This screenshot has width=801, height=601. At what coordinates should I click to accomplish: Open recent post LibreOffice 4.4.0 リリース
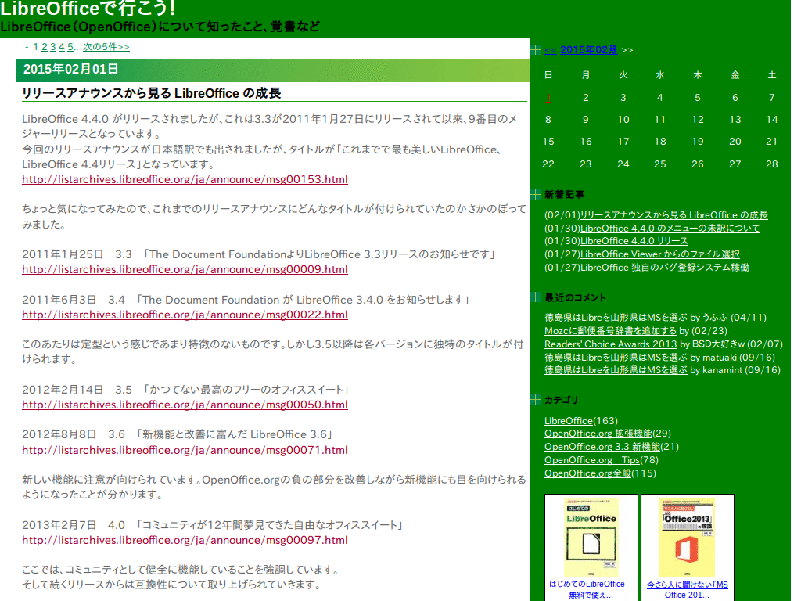tap(634, 241)
